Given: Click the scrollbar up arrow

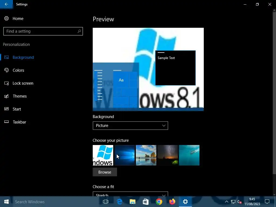Looking at the screenshot, I should tap(274, 10).
